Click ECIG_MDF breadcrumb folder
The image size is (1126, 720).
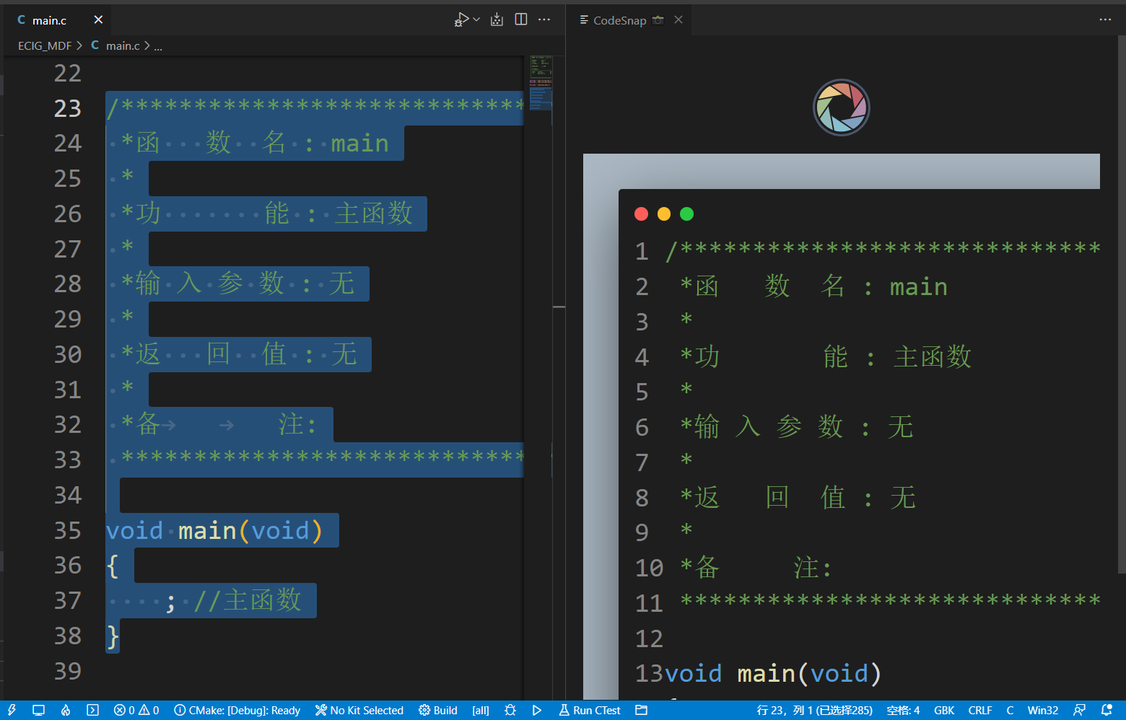(45, 45)
